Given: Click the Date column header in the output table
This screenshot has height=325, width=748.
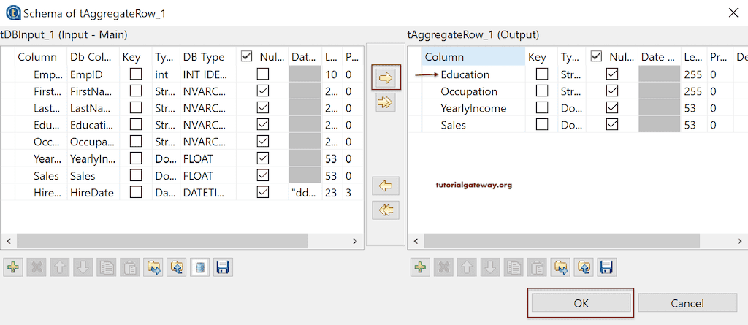Looking at the screenshot, I should (660, 57).
